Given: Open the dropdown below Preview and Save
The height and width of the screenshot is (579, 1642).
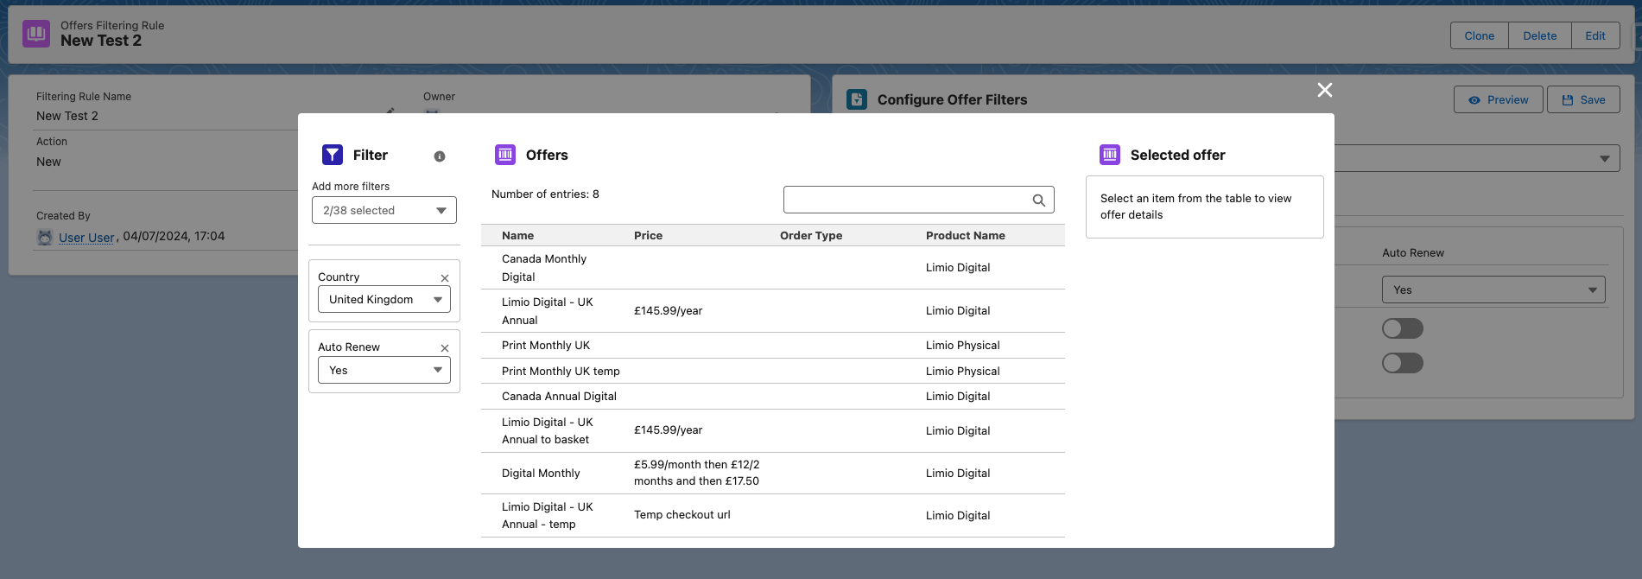Looking at the screenshot, I should point(1477,158).
